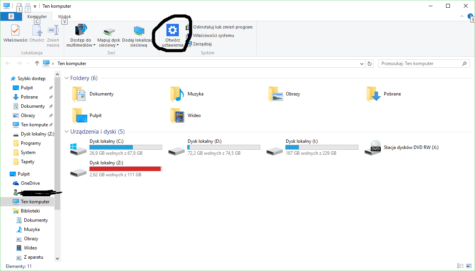Select Dysk lokalny (Z:) in main pane

click(115, 169)
